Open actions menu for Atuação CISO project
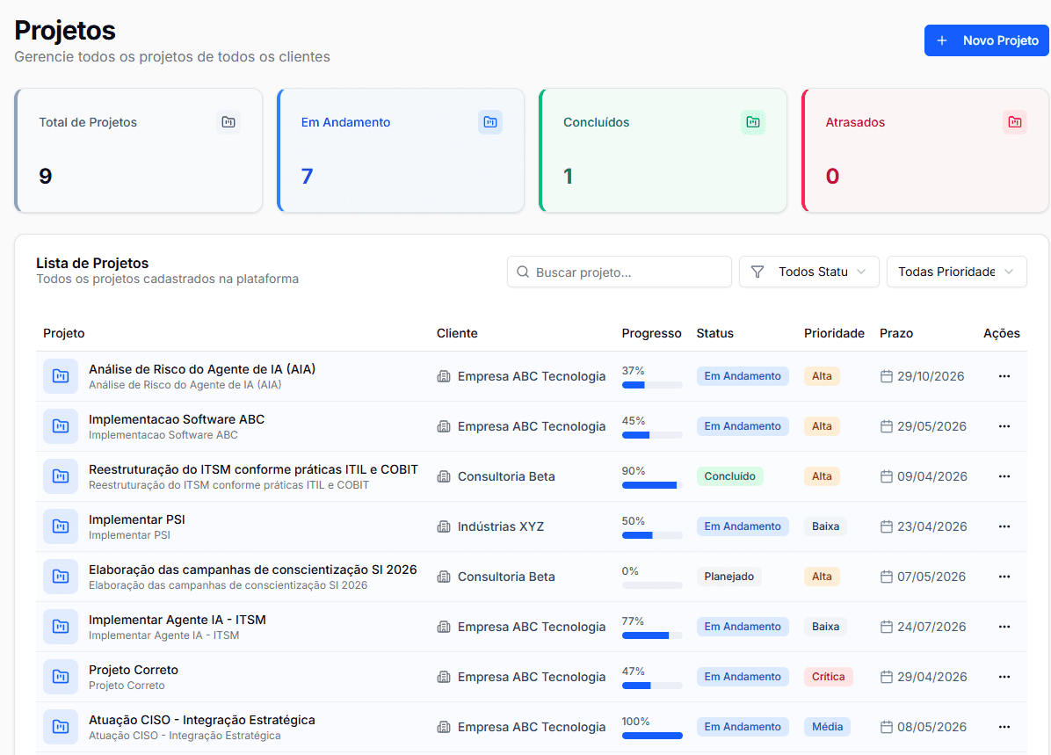 [x=1004, y=727]
